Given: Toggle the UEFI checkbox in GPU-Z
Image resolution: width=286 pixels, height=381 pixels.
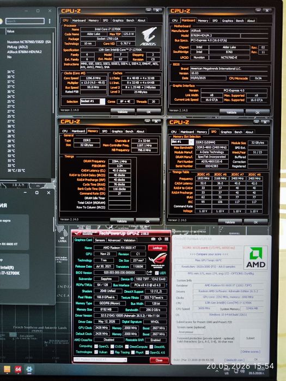Looking at the screenshot, I should coord(157,273).
